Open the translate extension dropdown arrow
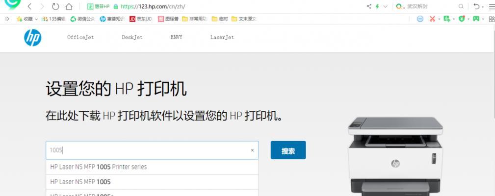The height and width of the screenshot is (196, 495). [454, 19]
